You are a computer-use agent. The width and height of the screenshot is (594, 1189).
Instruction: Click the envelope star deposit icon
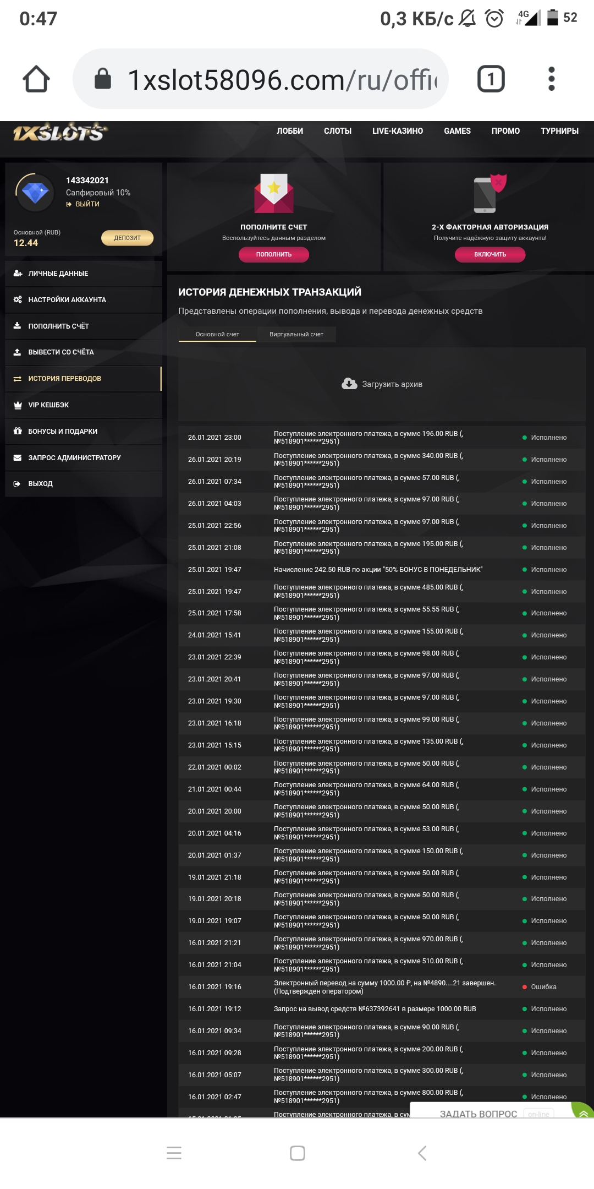click(x=274, y=193)
